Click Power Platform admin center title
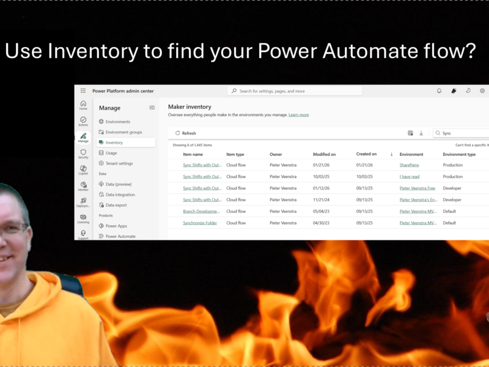The width and height of the screenshot is (489, 367). (x=123, y=91)
